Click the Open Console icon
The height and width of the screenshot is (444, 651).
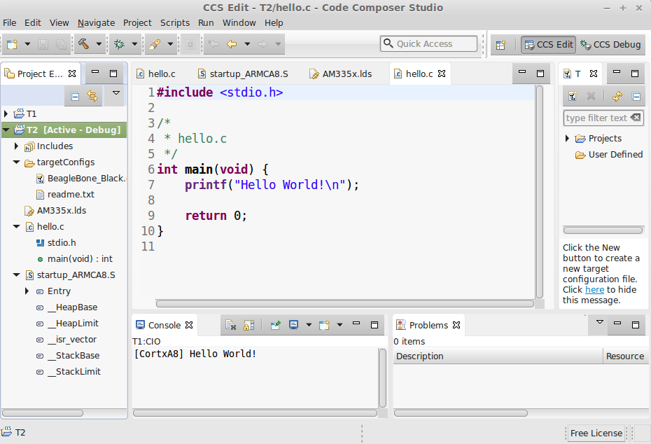(x=324, y=325)
